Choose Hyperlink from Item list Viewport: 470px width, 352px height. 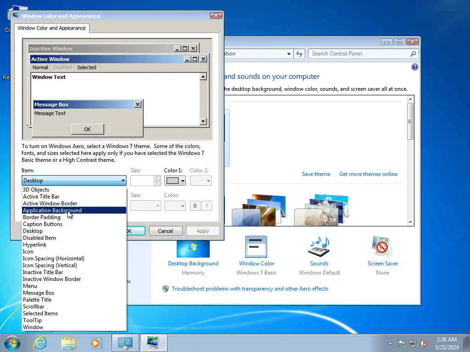(x=74, y=245)
